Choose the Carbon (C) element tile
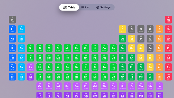The height and width of the screenshot is (98, 174). (x=132, y=29)
